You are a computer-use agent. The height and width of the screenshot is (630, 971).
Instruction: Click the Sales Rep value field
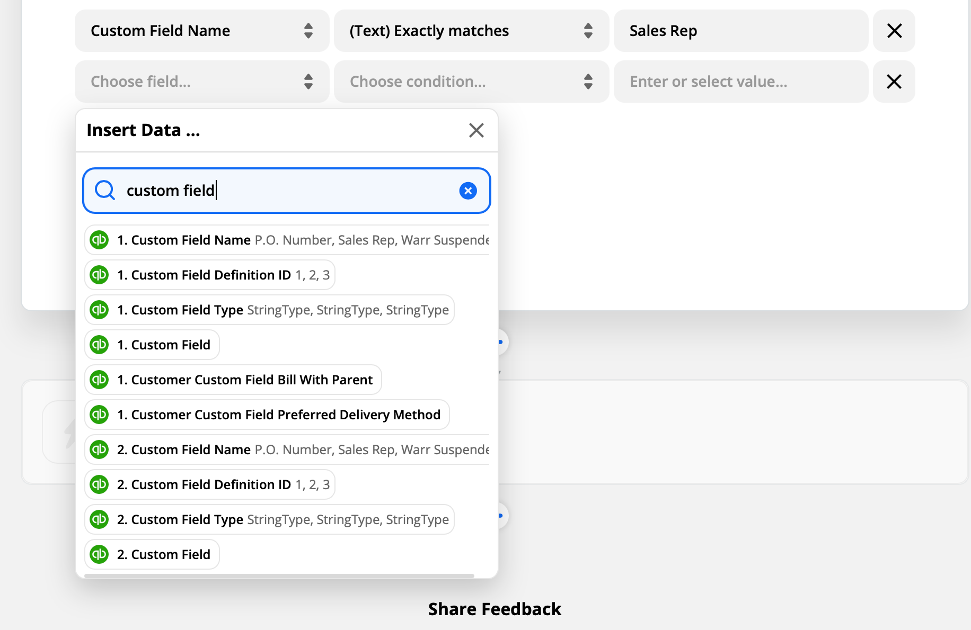[740, 31]
